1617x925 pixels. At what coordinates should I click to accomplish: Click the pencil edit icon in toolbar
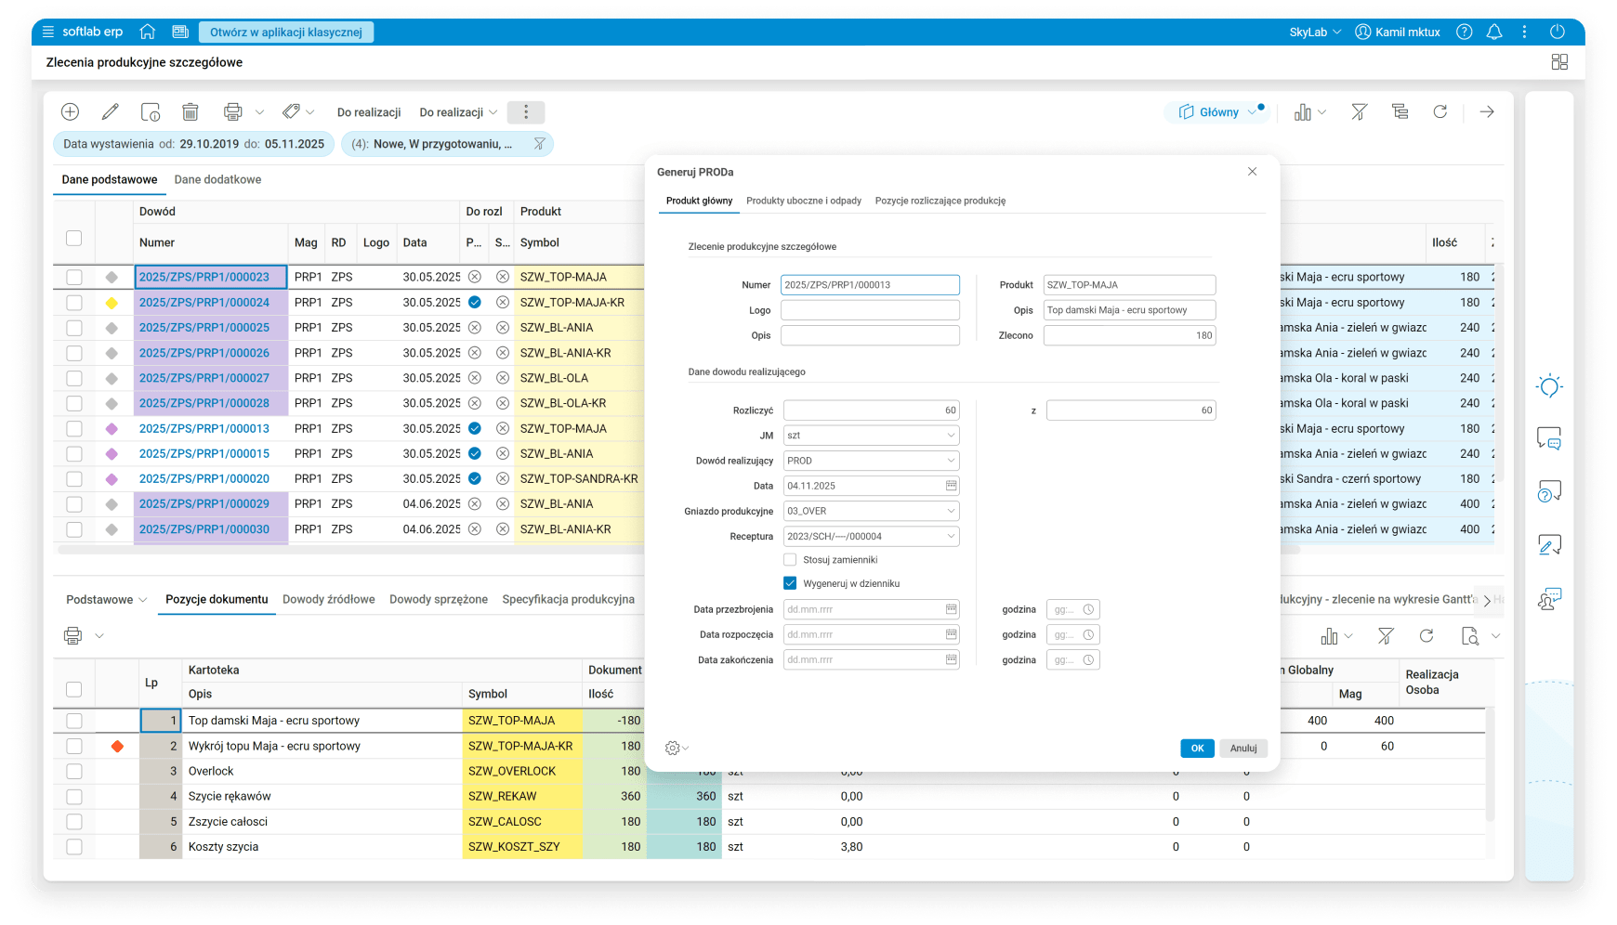110,112
